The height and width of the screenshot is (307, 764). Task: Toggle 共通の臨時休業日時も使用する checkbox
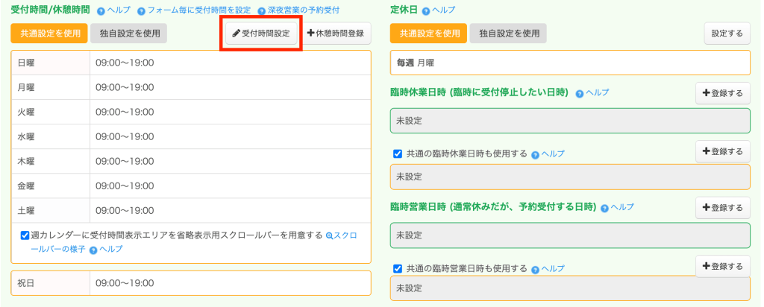398,154
